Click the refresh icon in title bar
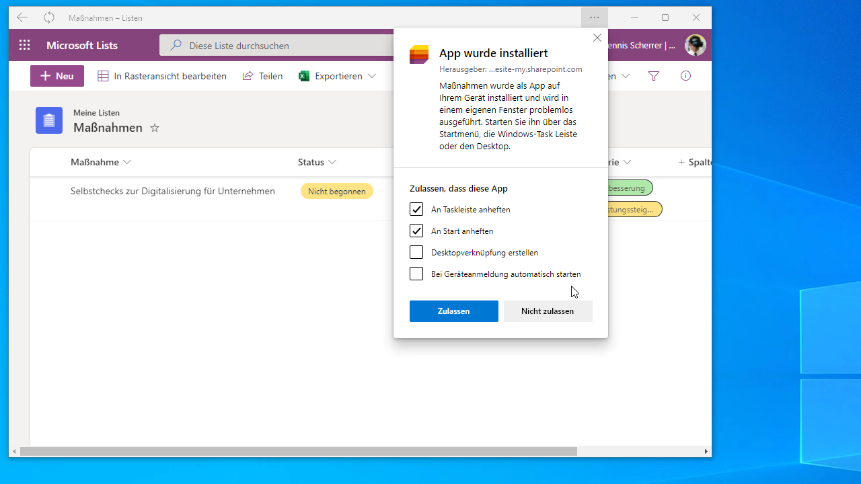 click(49, 17)
